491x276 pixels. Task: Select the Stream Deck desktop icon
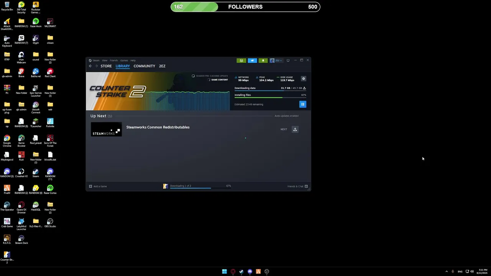coord(21,240)
